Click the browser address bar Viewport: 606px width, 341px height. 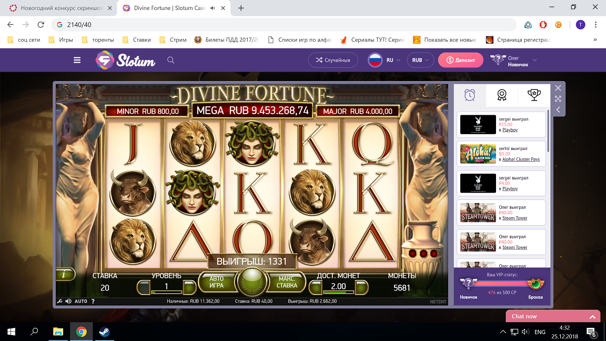tap(284, 25)
